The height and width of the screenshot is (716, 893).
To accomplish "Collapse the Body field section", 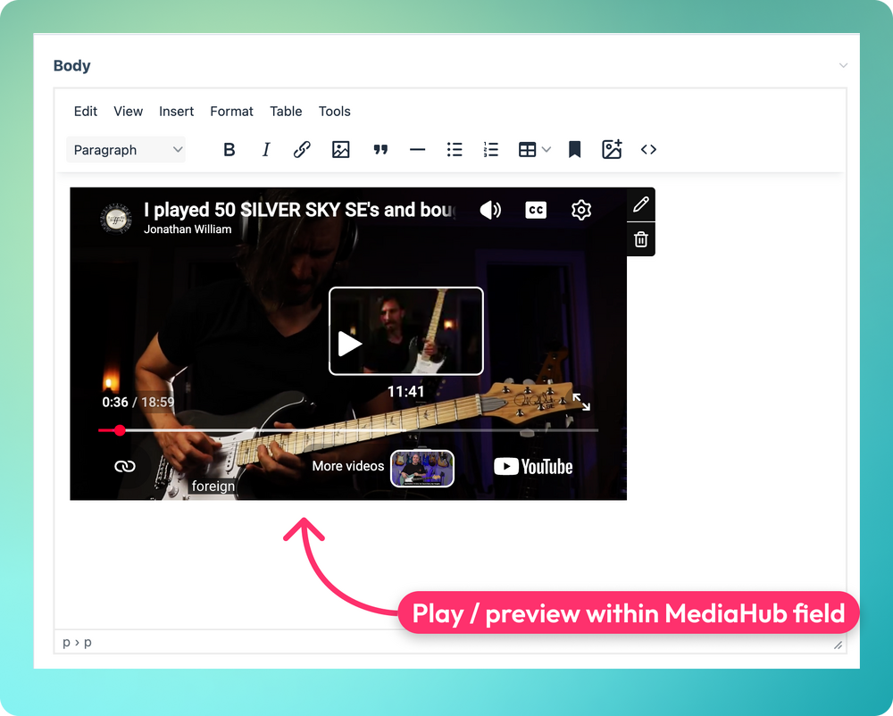I will pyautogui.click(x=844, y=65).
